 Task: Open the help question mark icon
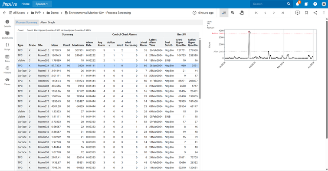click(x=315, y=4)
